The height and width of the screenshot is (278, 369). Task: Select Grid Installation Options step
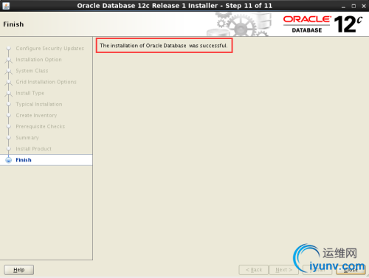tap(46, 82)
